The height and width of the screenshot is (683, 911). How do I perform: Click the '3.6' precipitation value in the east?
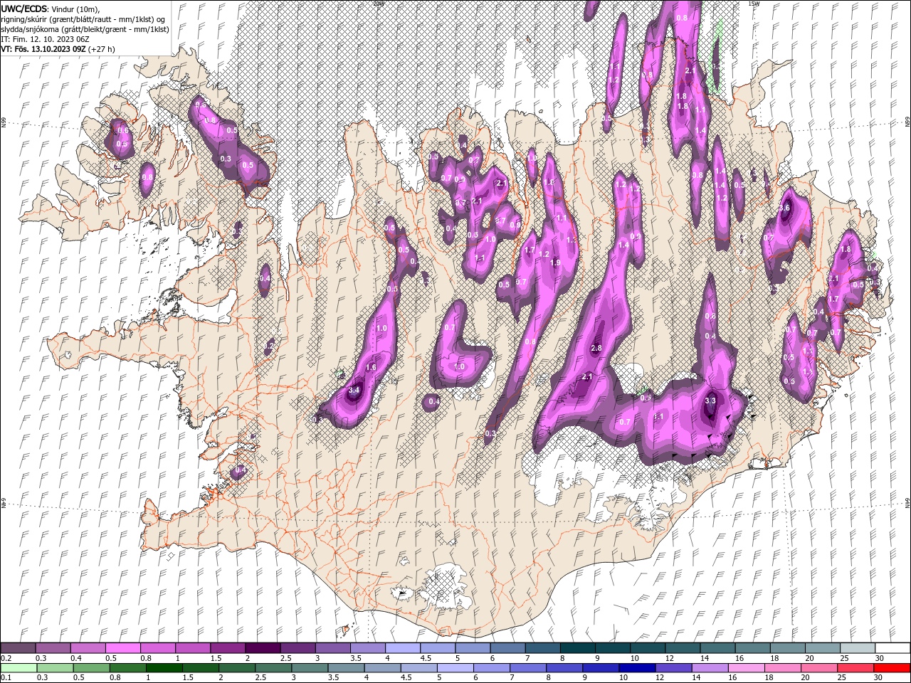click(784, 208)
